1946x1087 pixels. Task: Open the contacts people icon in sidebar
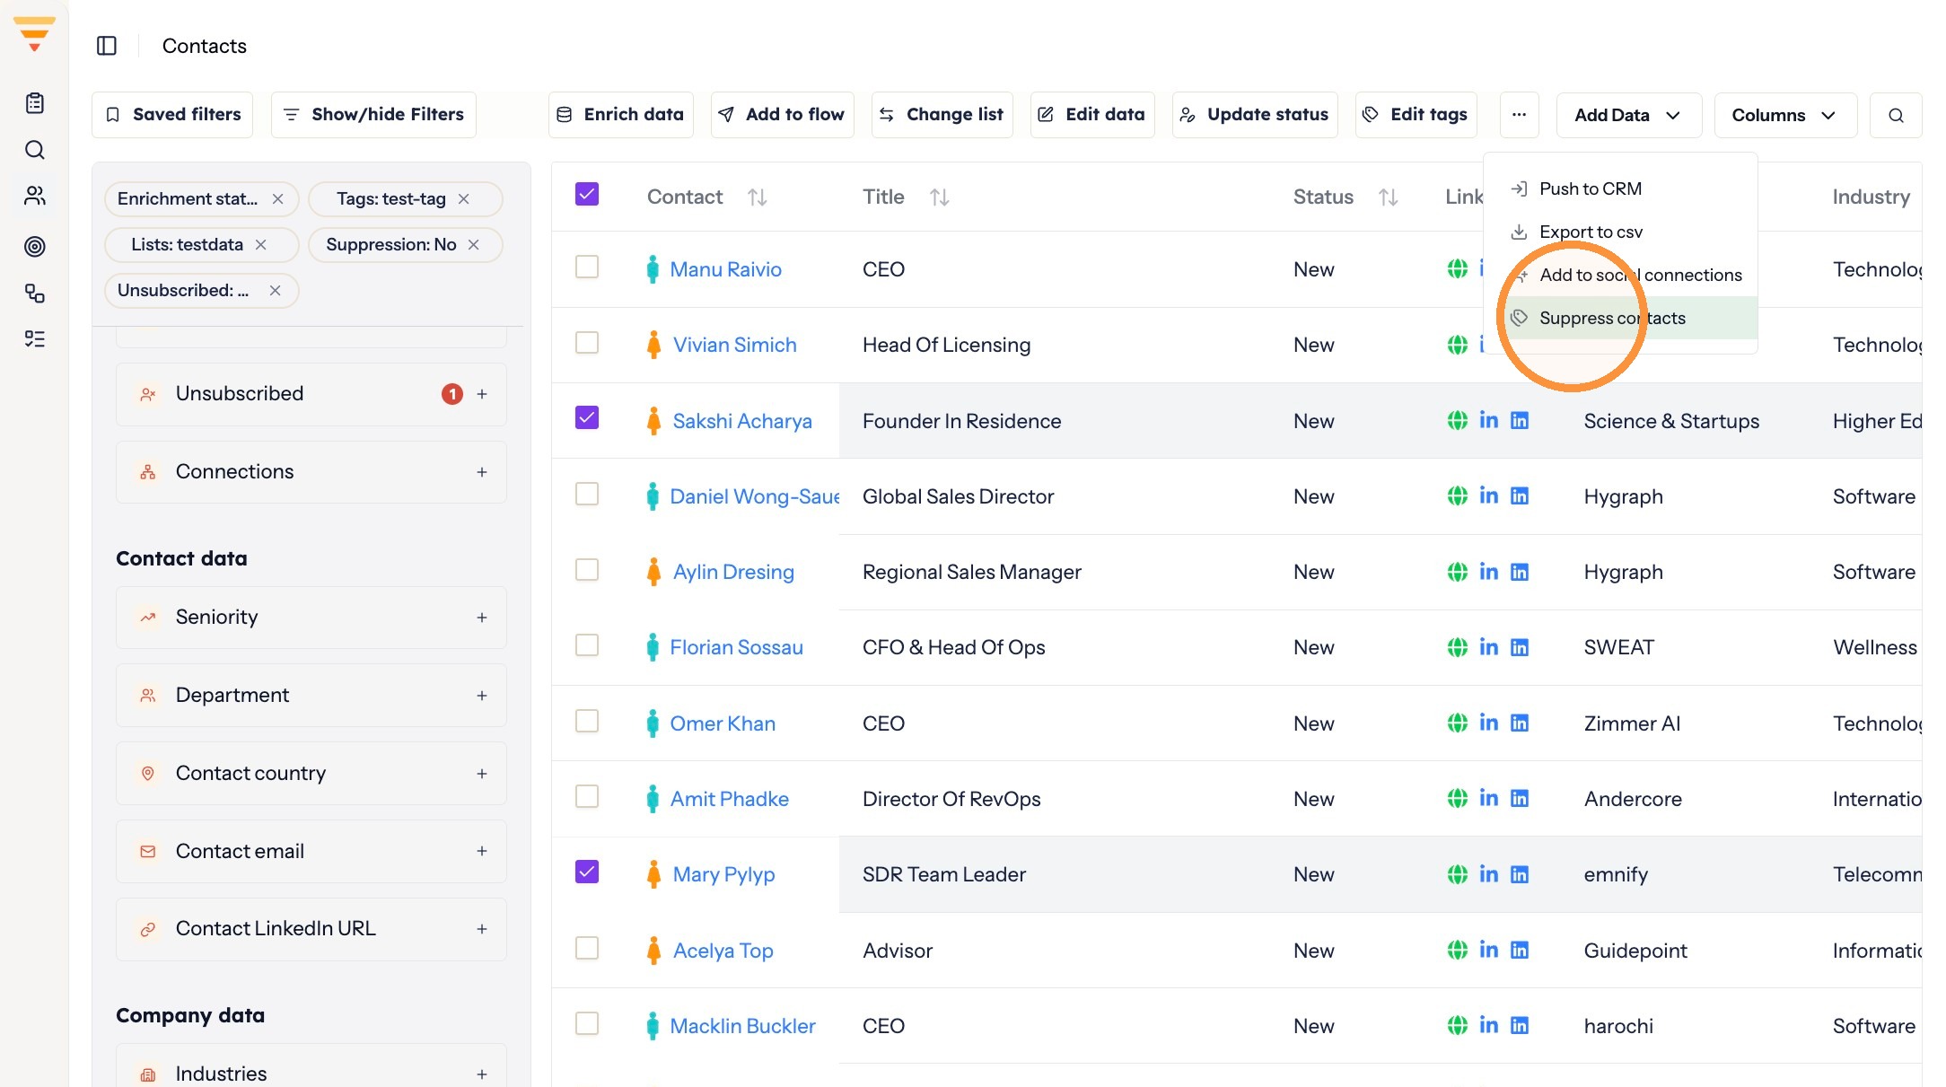35,196
